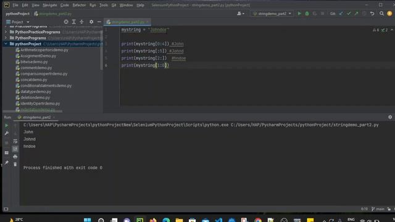This screenshot has height=222, width=395.
Task: Hide the Project tool window
Action: [x=99, y=22]
